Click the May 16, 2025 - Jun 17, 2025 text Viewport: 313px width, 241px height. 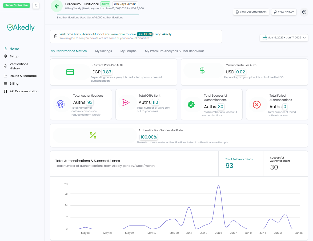284,38
